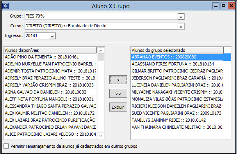Screen dimensions: 237x154
Task: Select TAMILLYS JANINNY RIBEI row
Action: pos(177,120)
